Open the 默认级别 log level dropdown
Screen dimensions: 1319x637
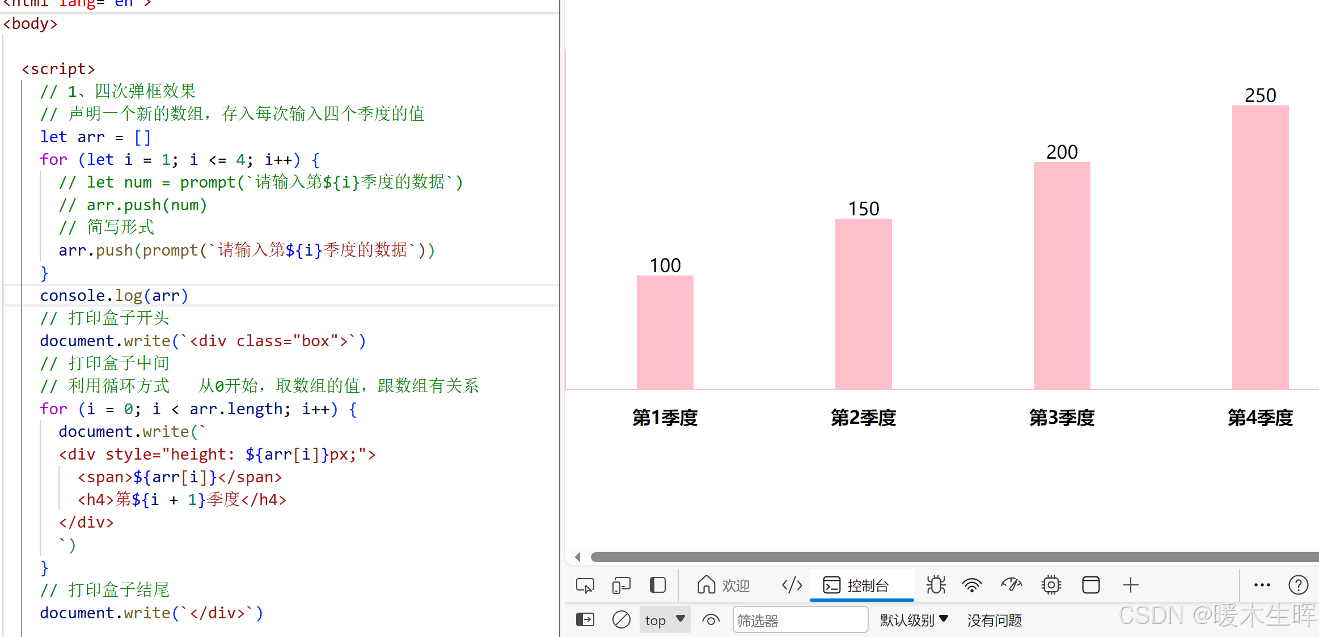coord(914,620)
